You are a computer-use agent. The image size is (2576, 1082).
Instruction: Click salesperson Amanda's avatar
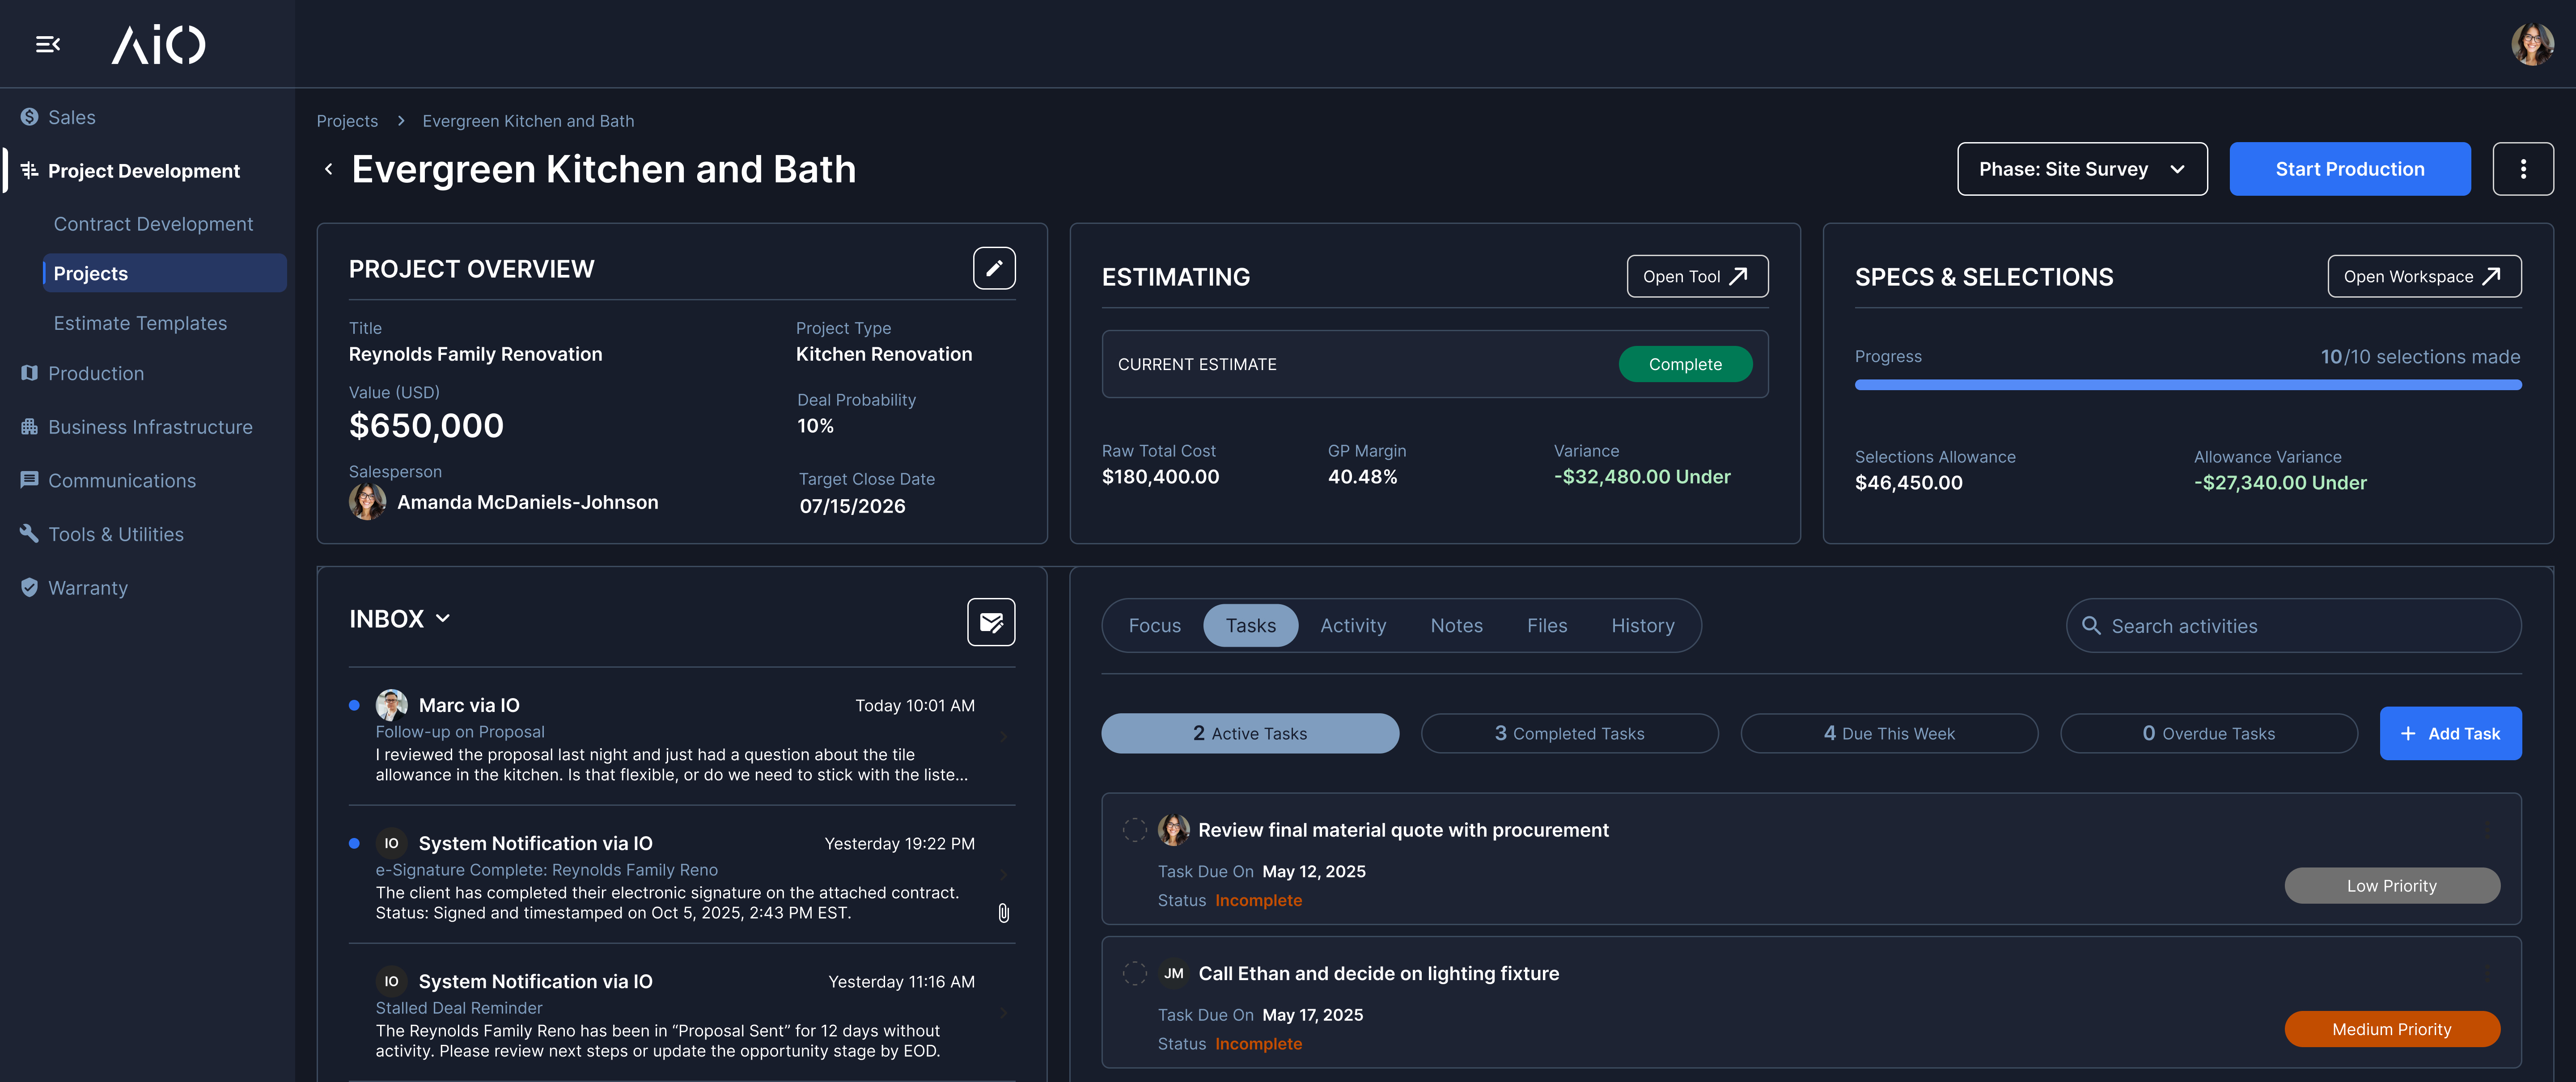(367, 501)
